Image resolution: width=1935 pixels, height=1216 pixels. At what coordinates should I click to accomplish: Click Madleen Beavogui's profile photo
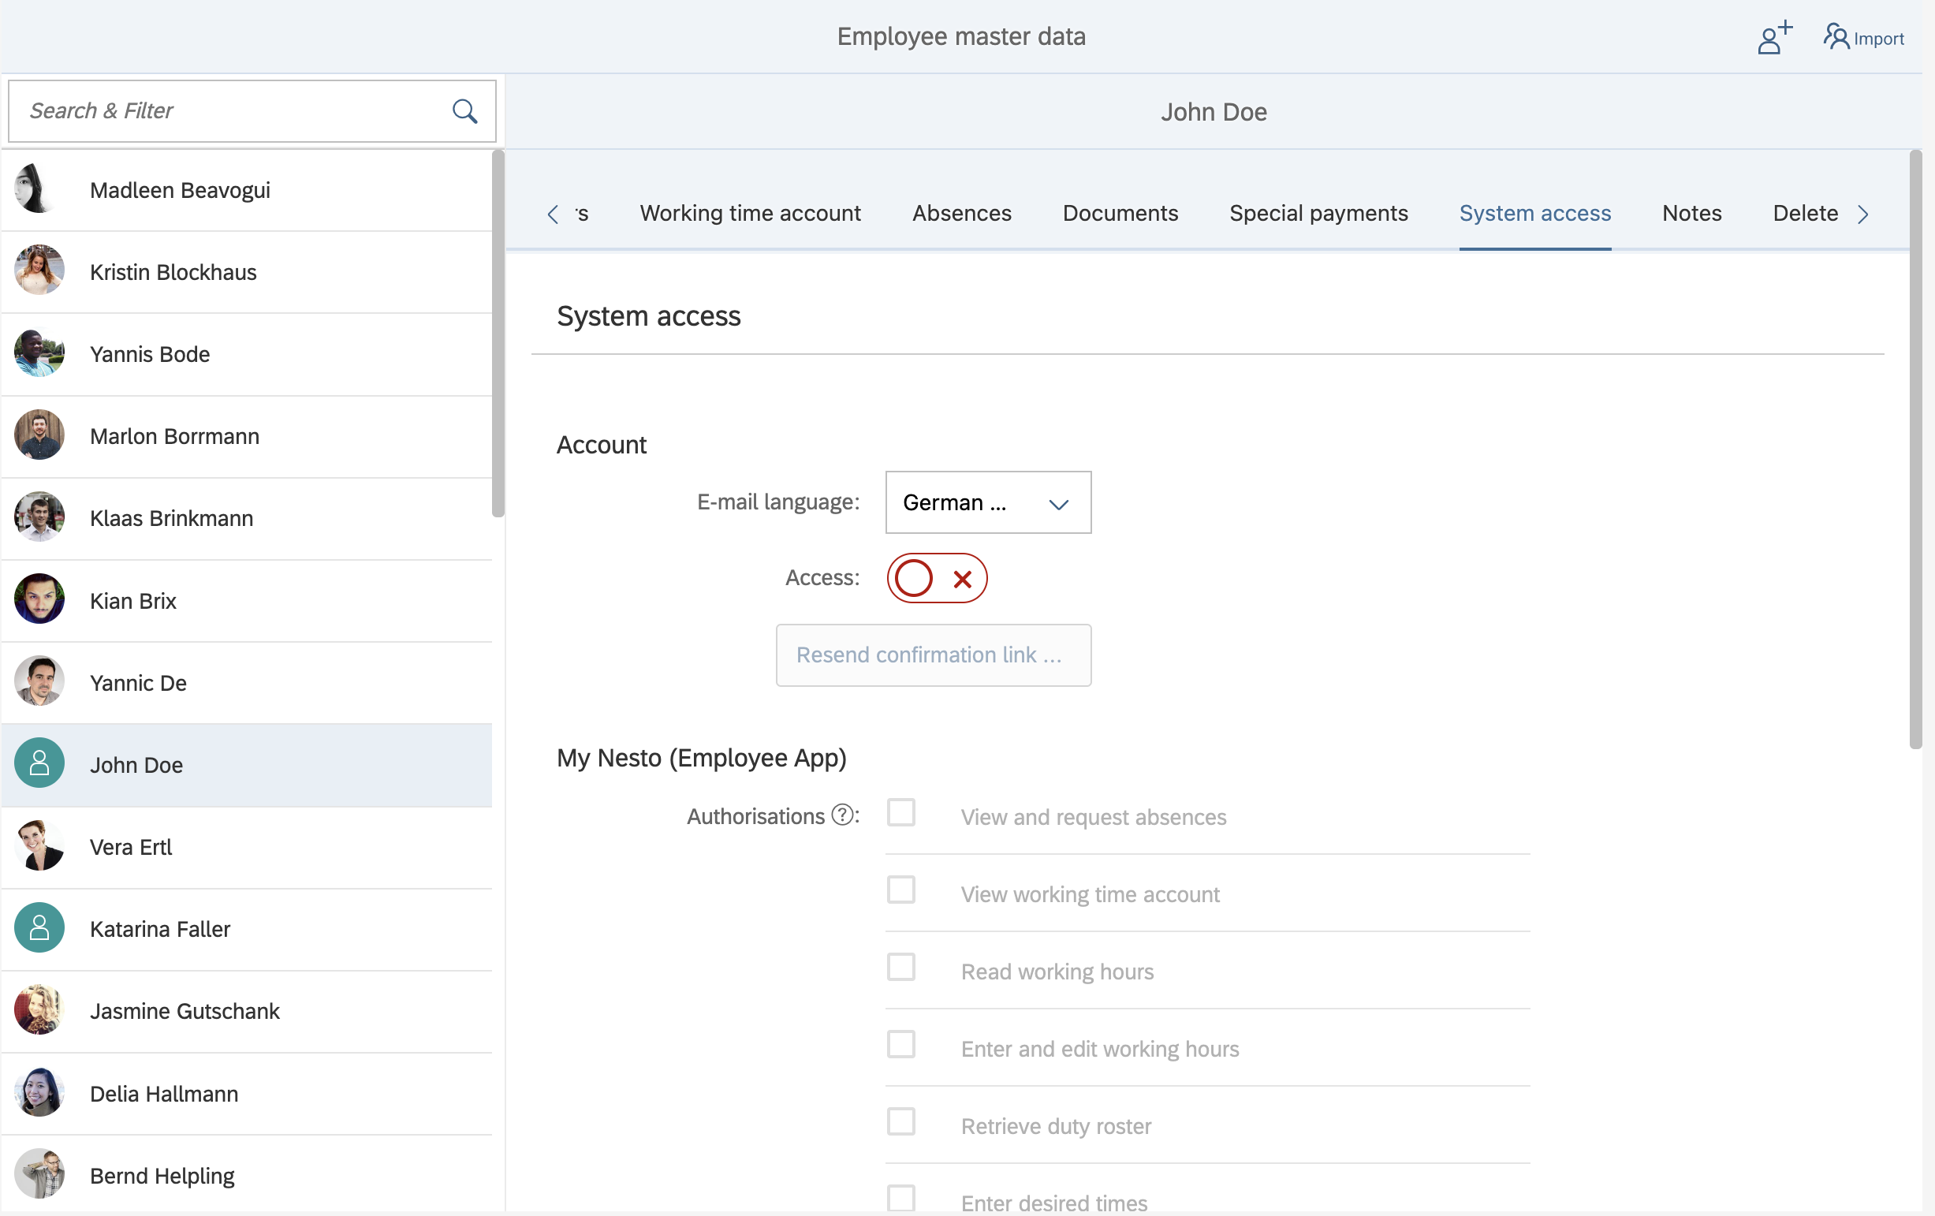tap(38, 189)
